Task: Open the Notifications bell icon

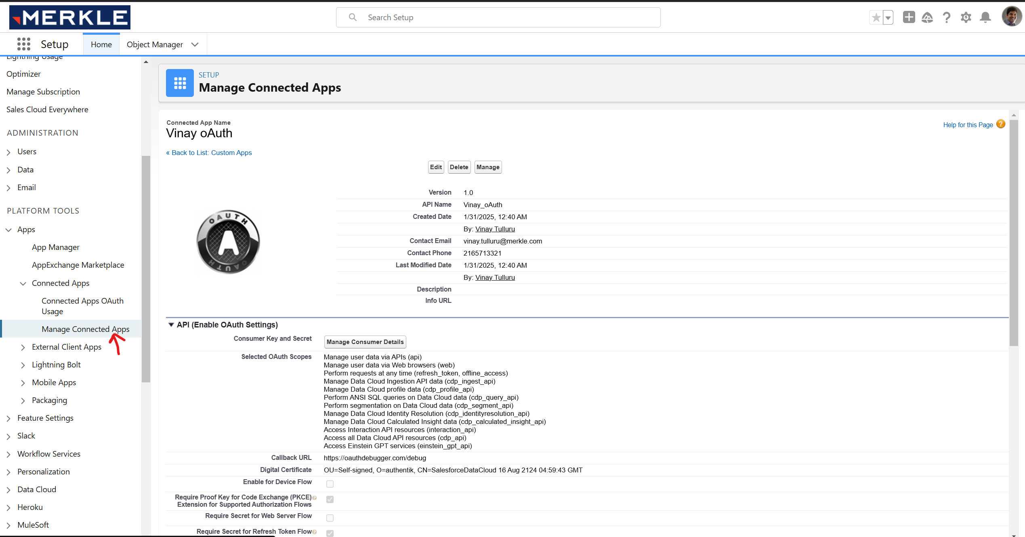Action: pyautogui.click(x=985, y=17)
